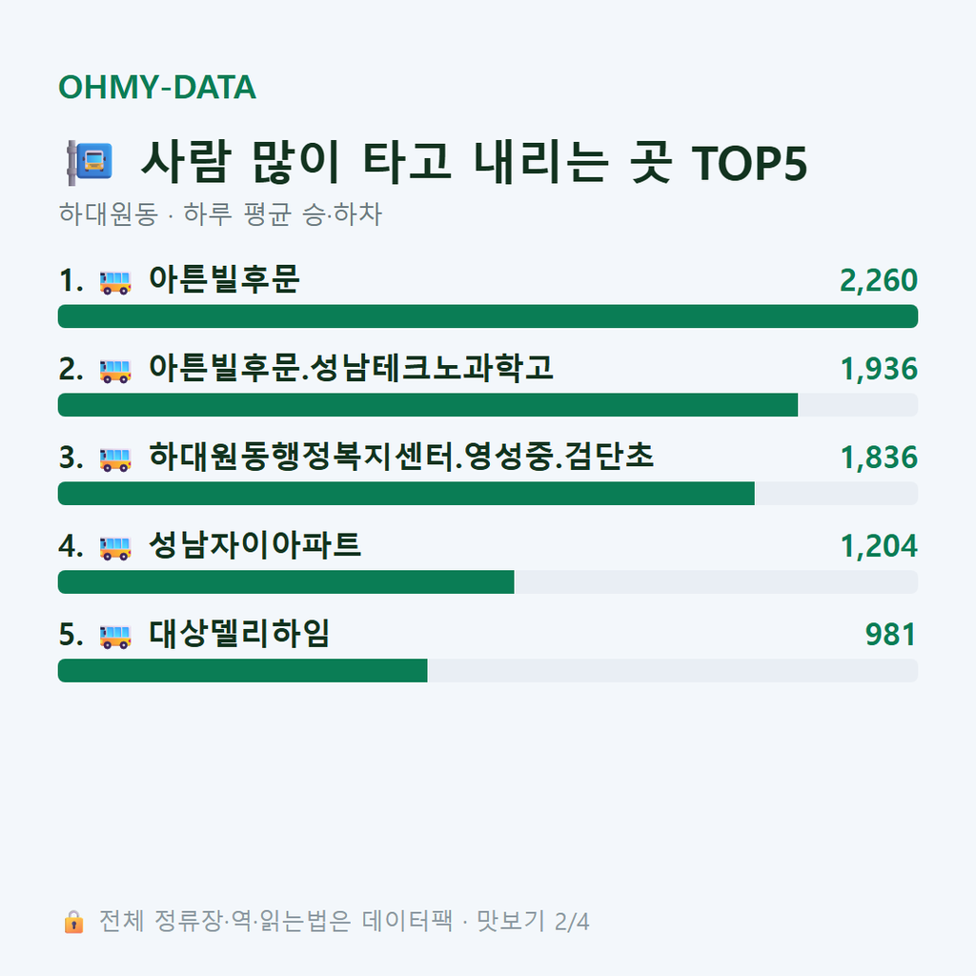Click the lock icon in the footer

click(73, 922)
